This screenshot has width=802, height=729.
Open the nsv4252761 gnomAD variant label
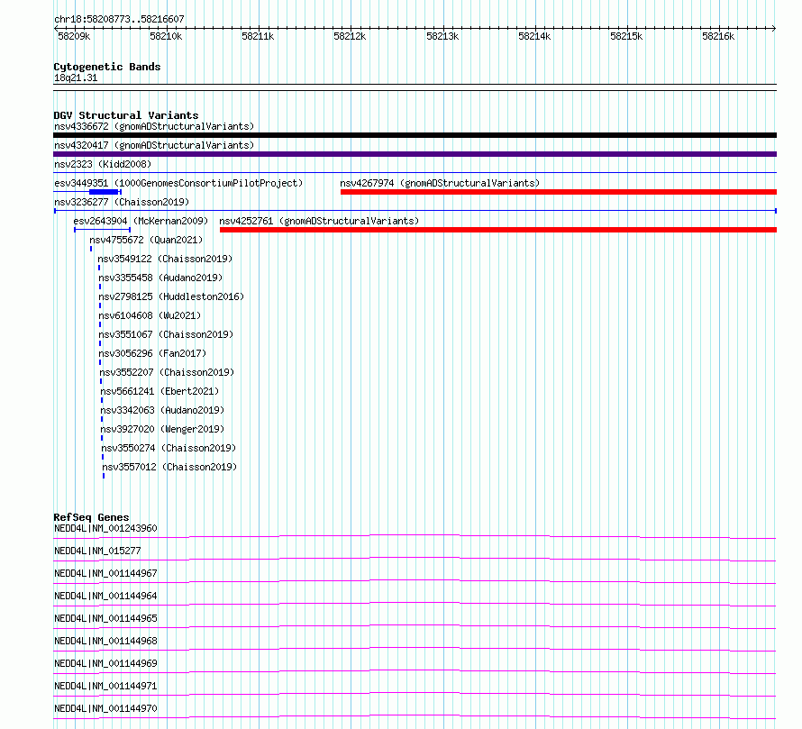click(x=319, y=221)
